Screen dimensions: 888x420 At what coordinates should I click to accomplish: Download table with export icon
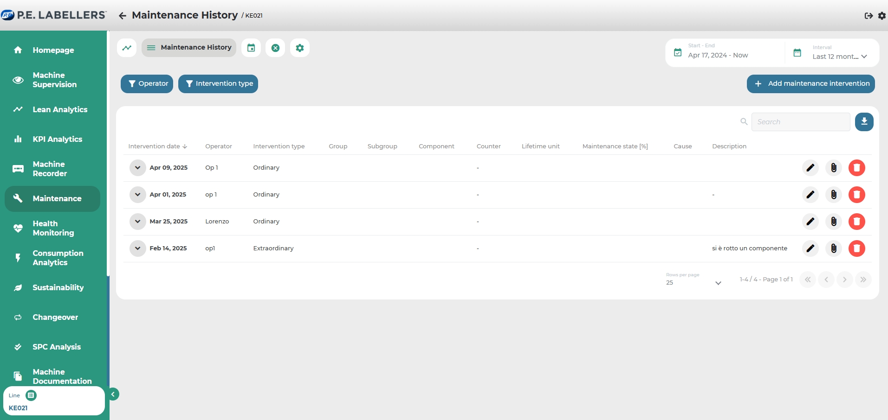click(x=864, y=121)
